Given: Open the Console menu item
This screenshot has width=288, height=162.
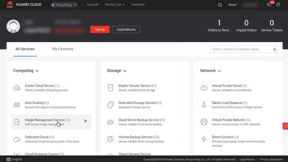Looking at the screenshot, I should click(x=92, y=4).
